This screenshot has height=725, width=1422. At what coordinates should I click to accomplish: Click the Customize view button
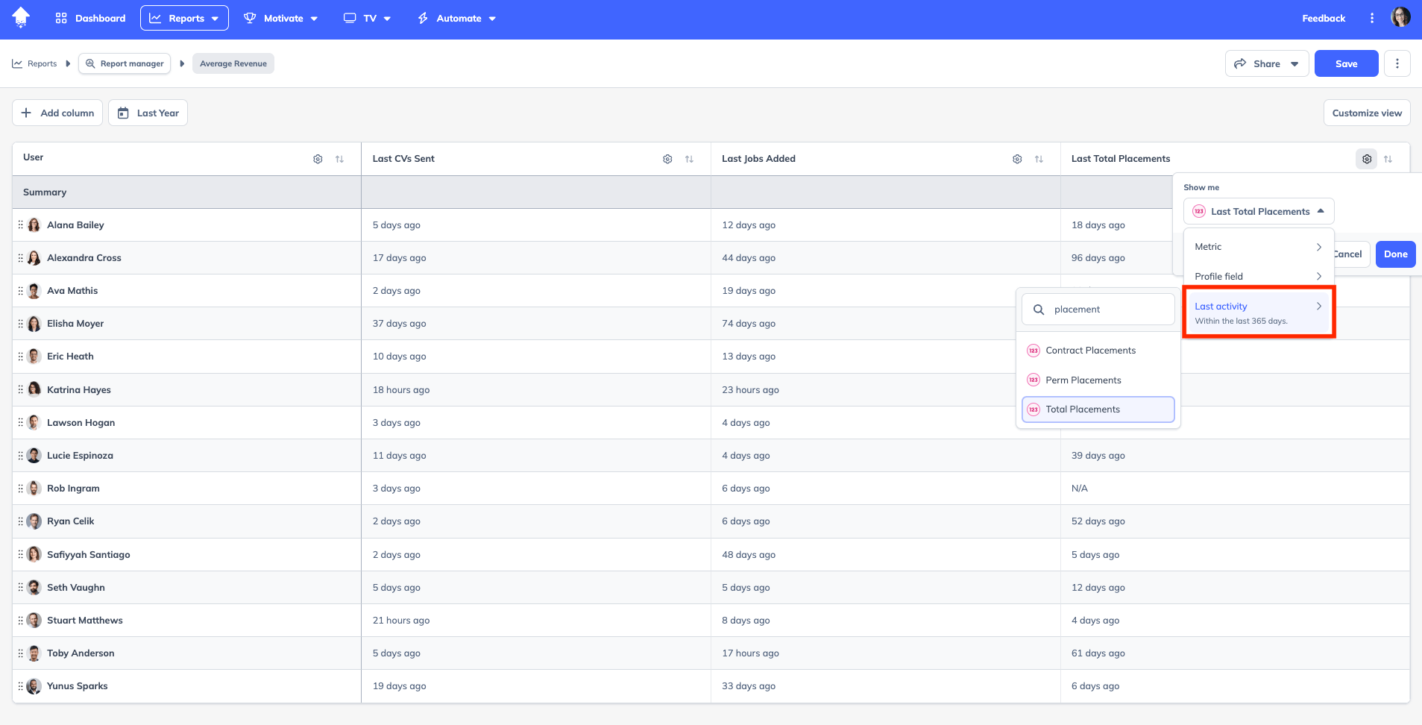pyautogui.click(x=1366, y=113)
